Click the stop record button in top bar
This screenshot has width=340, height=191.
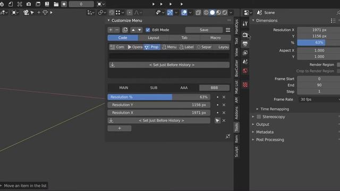tap(64, 4)
